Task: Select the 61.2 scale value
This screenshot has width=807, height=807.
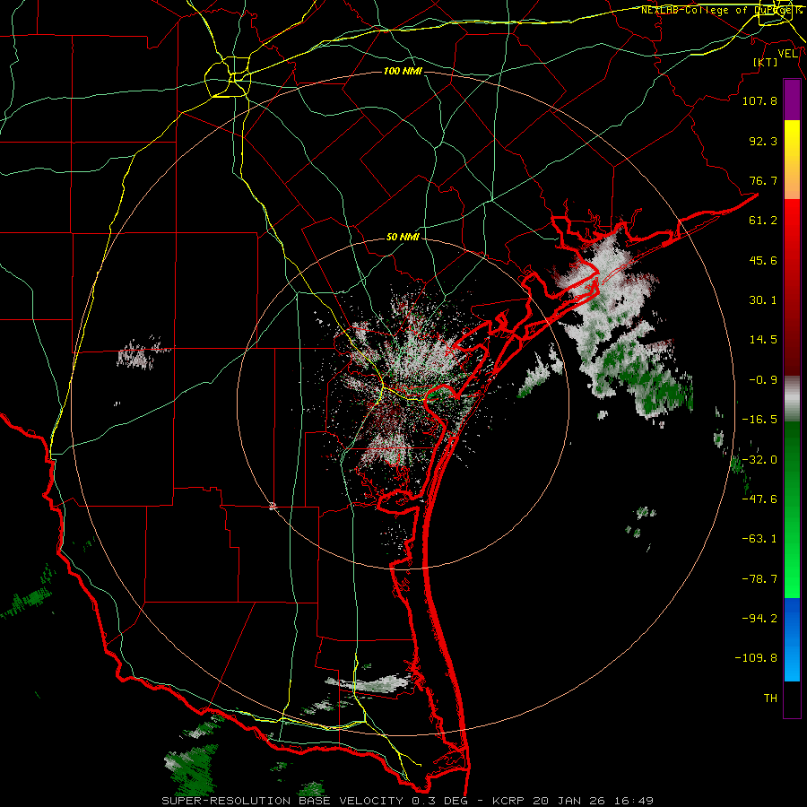Action: pyautogui.click(x=763, y=221)
